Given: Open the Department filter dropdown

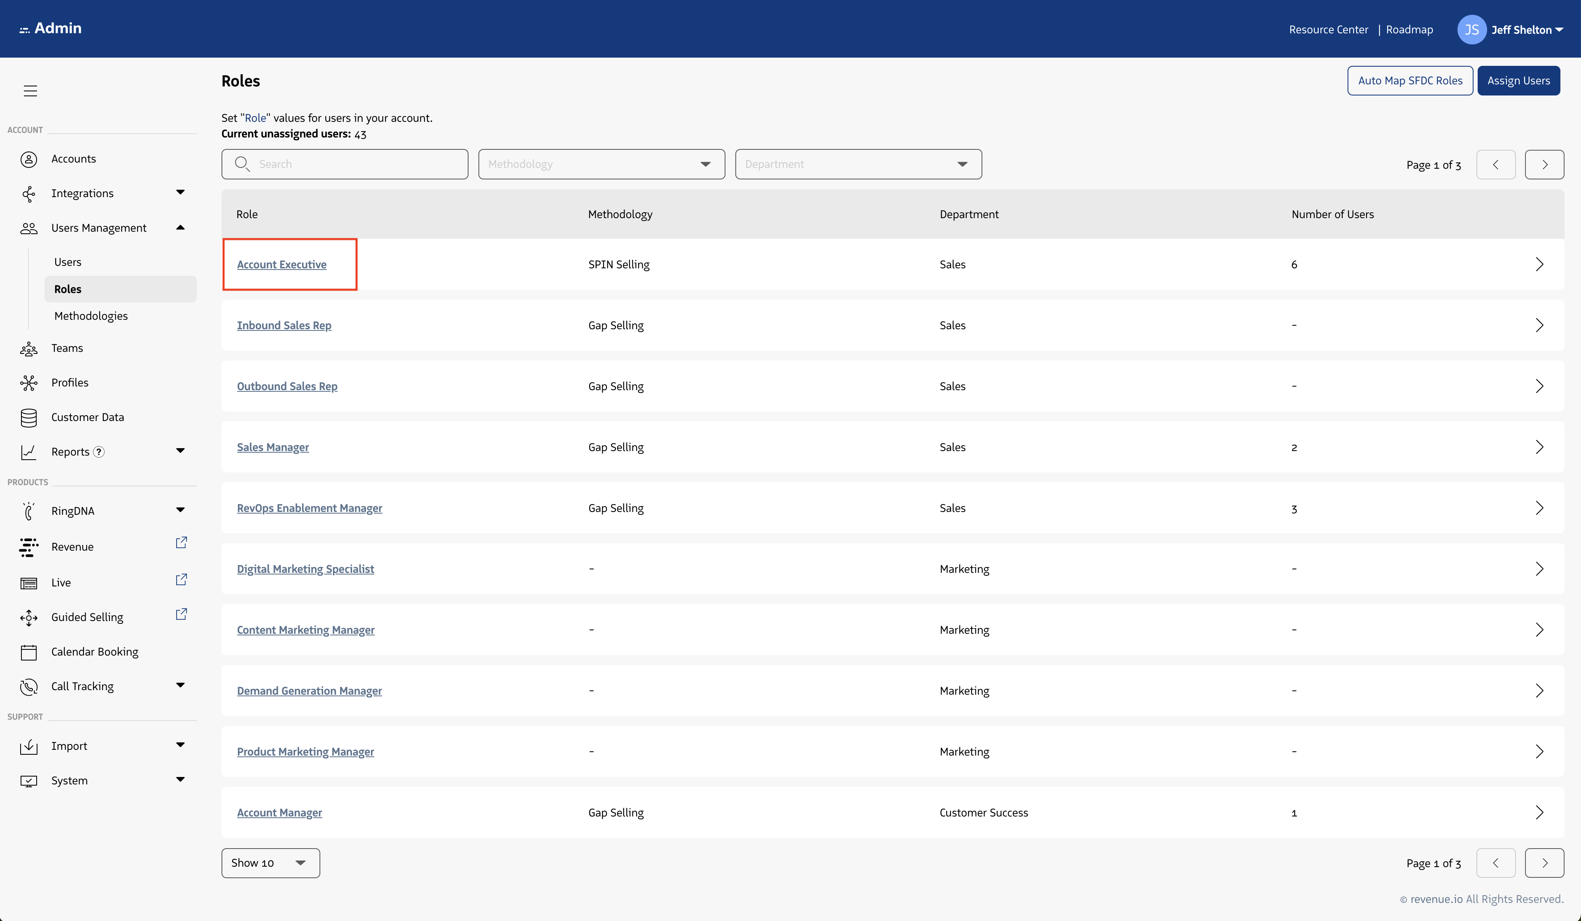Looking at the screenshot, I should click(858, 164).
